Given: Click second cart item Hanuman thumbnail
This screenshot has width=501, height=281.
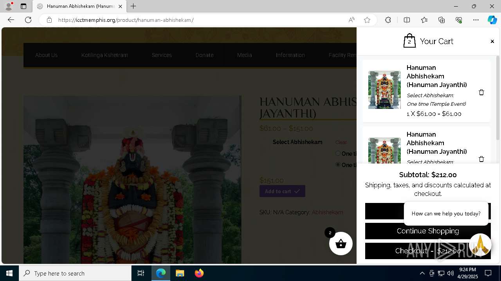Looking at the screenshot, I should coord(384,151).
